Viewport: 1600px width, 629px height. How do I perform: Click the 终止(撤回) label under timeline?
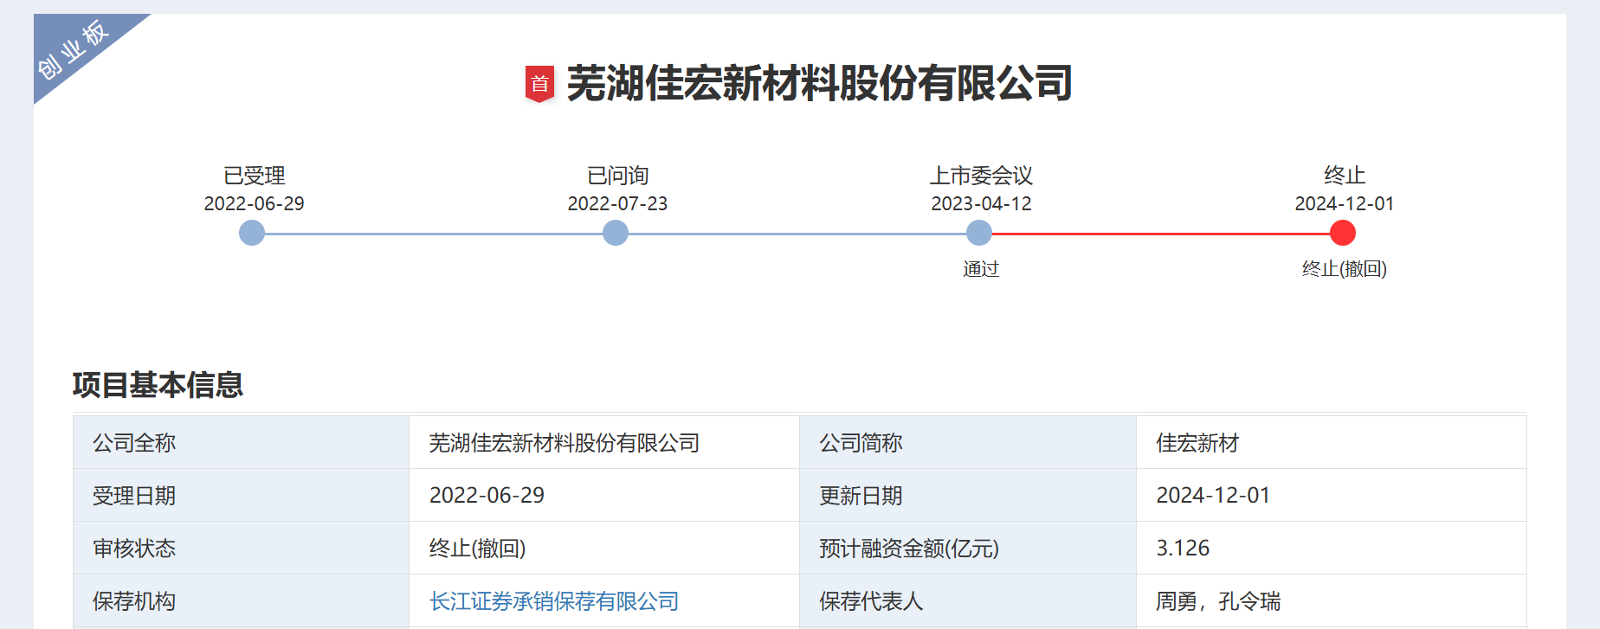pos(1344,269)
